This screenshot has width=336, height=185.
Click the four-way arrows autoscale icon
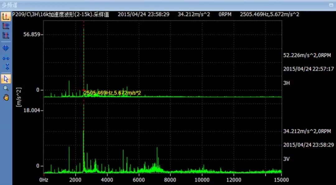pos(6,48)
